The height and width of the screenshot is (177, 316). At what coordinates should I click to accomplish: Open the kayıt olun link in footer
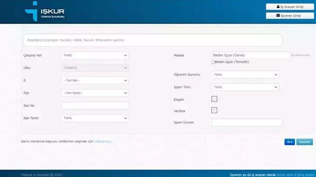click(285, 175)
